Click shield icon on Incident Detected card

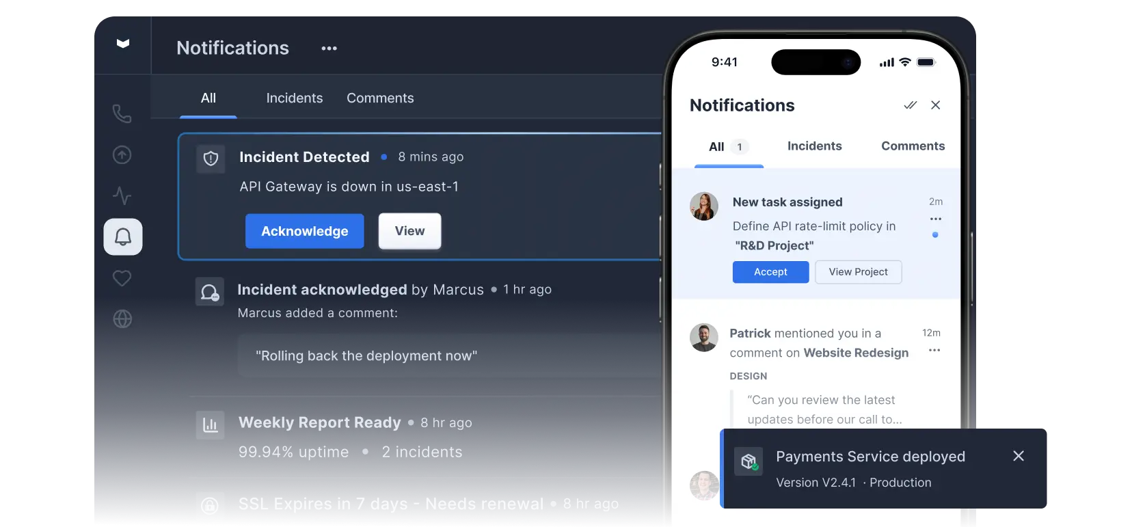pyautogui.click(x=211, y=159)
